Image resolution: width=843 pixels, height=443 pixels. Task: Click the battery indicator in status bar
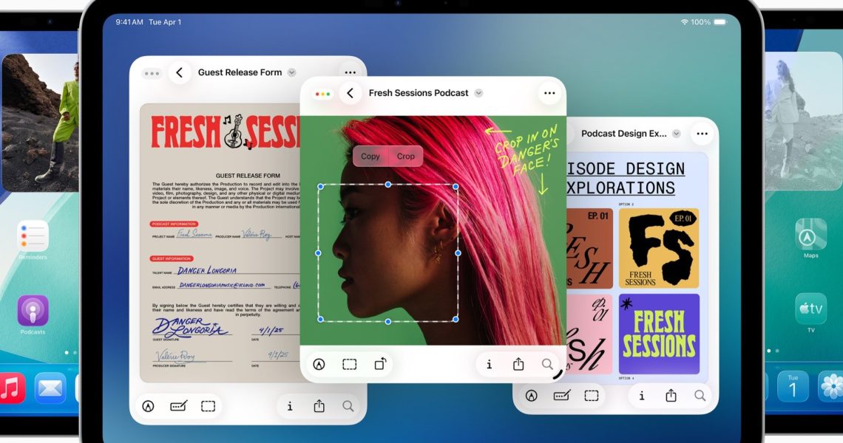click(x=720, y=22)
